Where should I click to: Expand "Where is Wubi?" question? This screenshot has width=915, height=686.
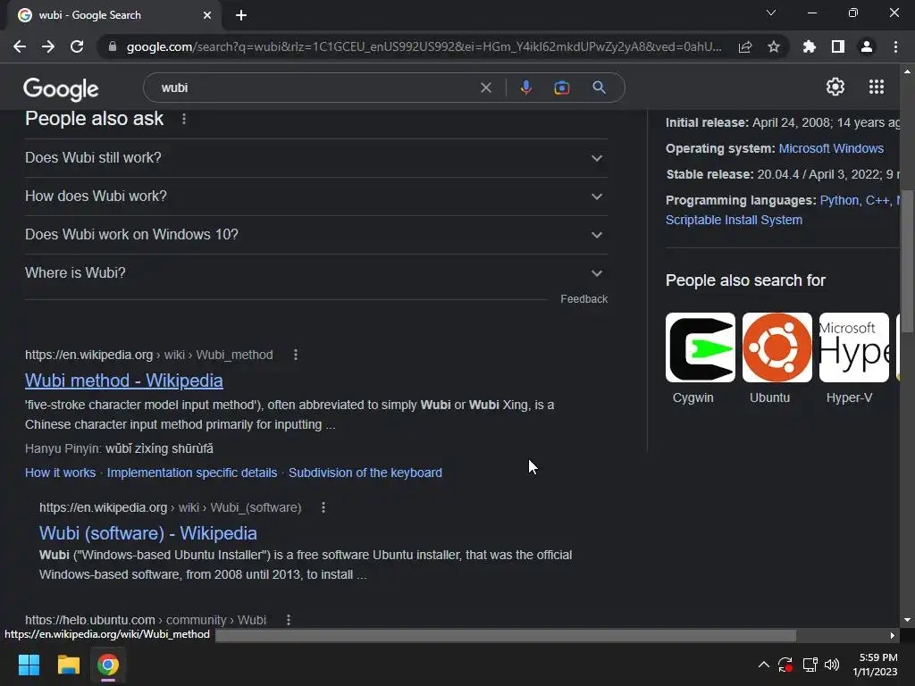[316, 273]
